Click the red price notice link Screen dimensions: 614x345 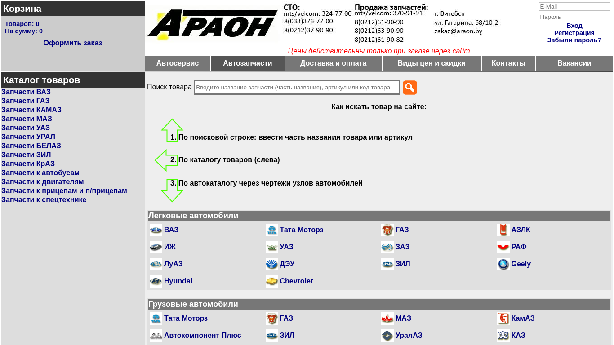tap(379, 51)
